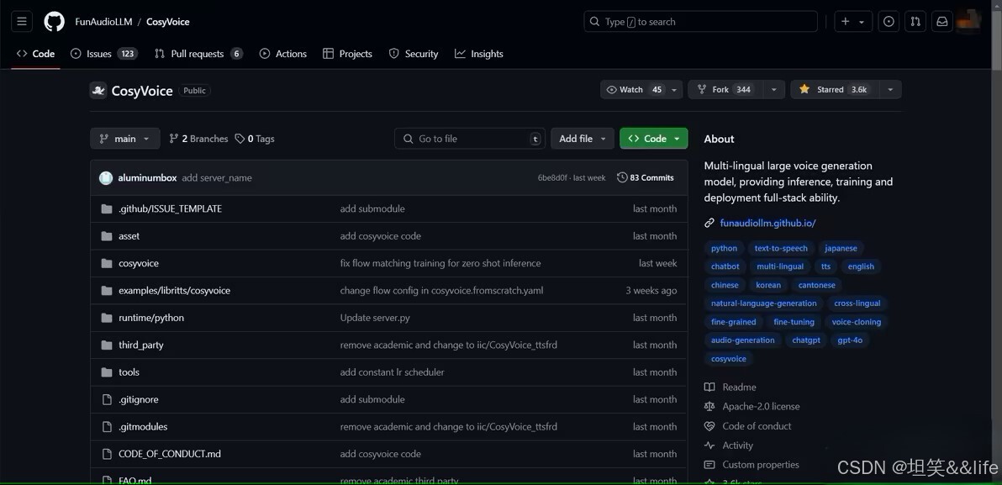This screenshot has height=485, width=1002.
Task: Switch to the Issues tab
Action: 103,54
